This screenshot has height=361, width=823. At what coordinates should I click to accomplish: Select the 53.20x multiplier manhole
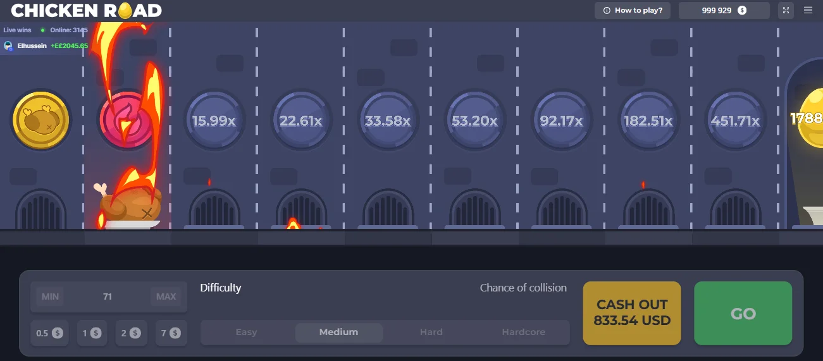[x=474, y=120]
